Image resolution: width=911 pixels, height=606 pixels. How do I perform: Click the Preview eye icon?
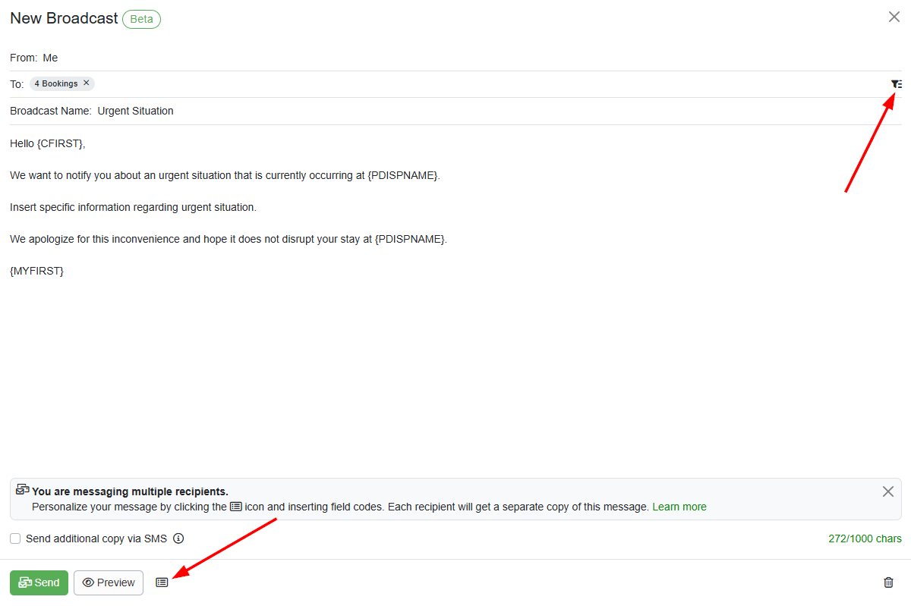coord(90,582)
